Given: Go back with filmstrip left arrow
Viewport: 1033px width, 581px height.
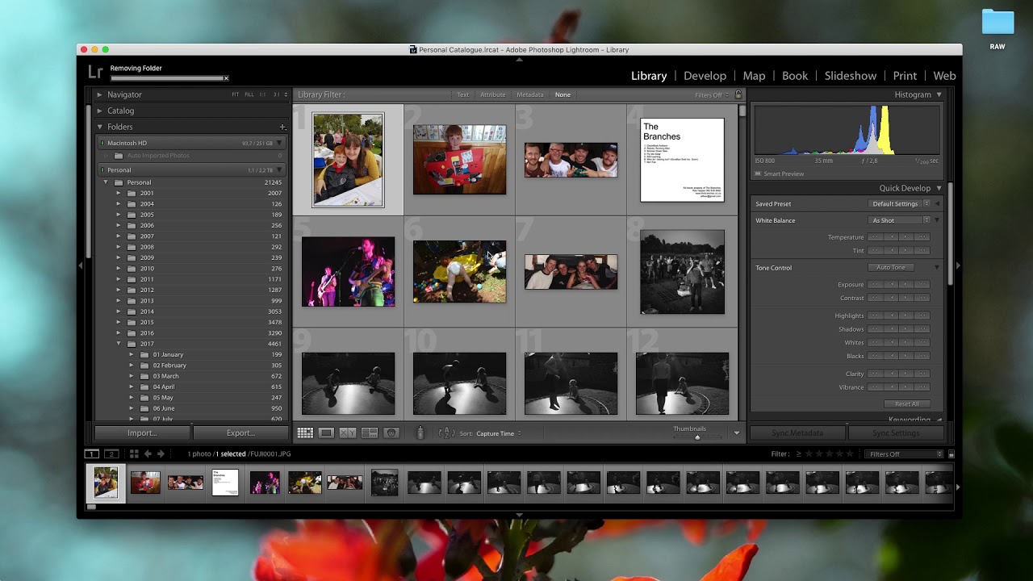Looking at the screenshot, I should pos(148,454).
